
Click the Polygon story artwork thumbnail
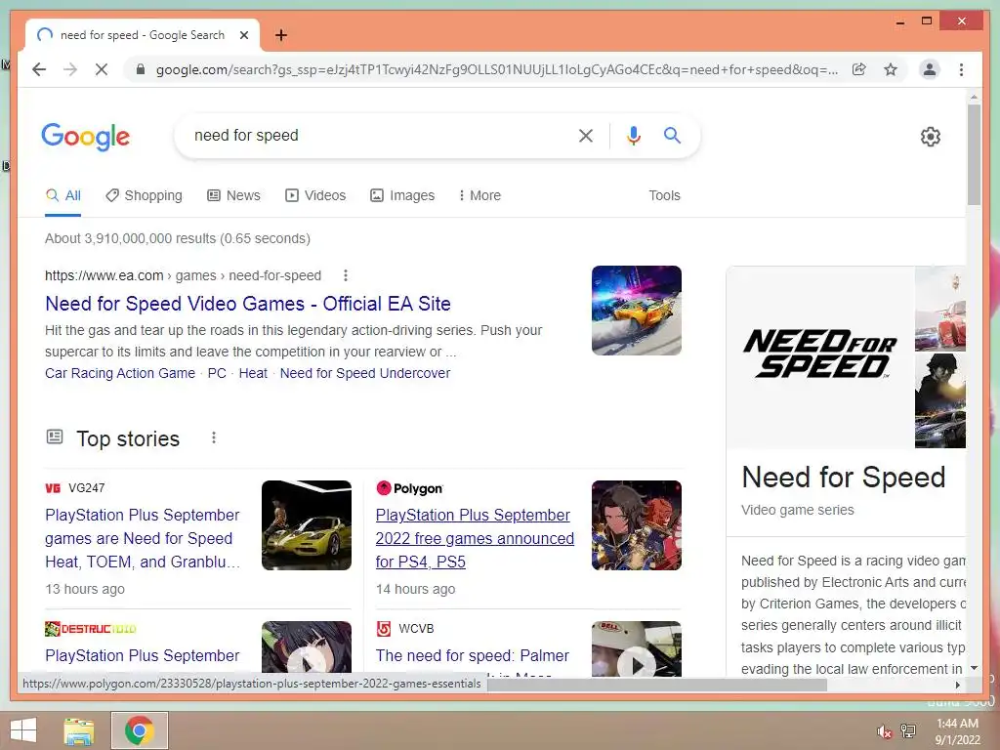[x=637, y=524]
